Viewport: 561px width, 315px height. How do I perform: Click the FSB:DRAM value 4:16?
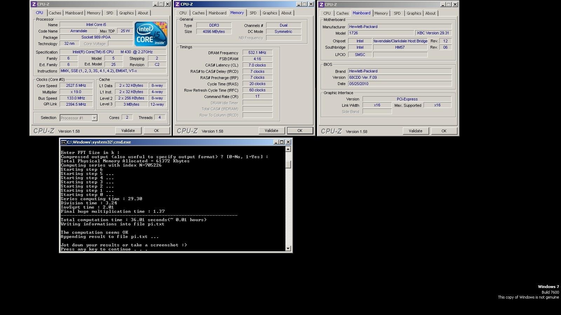point(257,59)
